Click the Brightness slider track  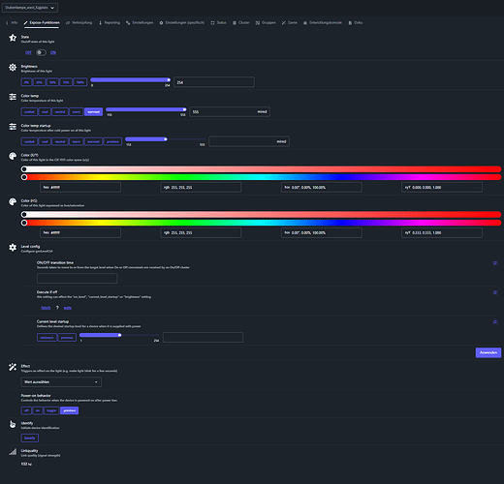[x=130, y=79]
